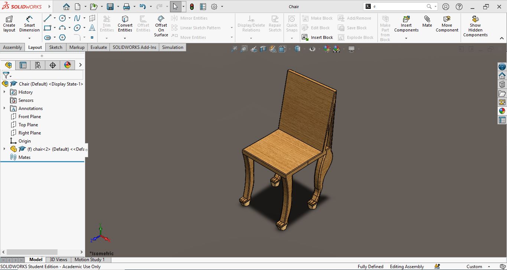The height and width of the screenshot is (270, 507).
Task: Save the Chair assembly
Action: (110, 7)
